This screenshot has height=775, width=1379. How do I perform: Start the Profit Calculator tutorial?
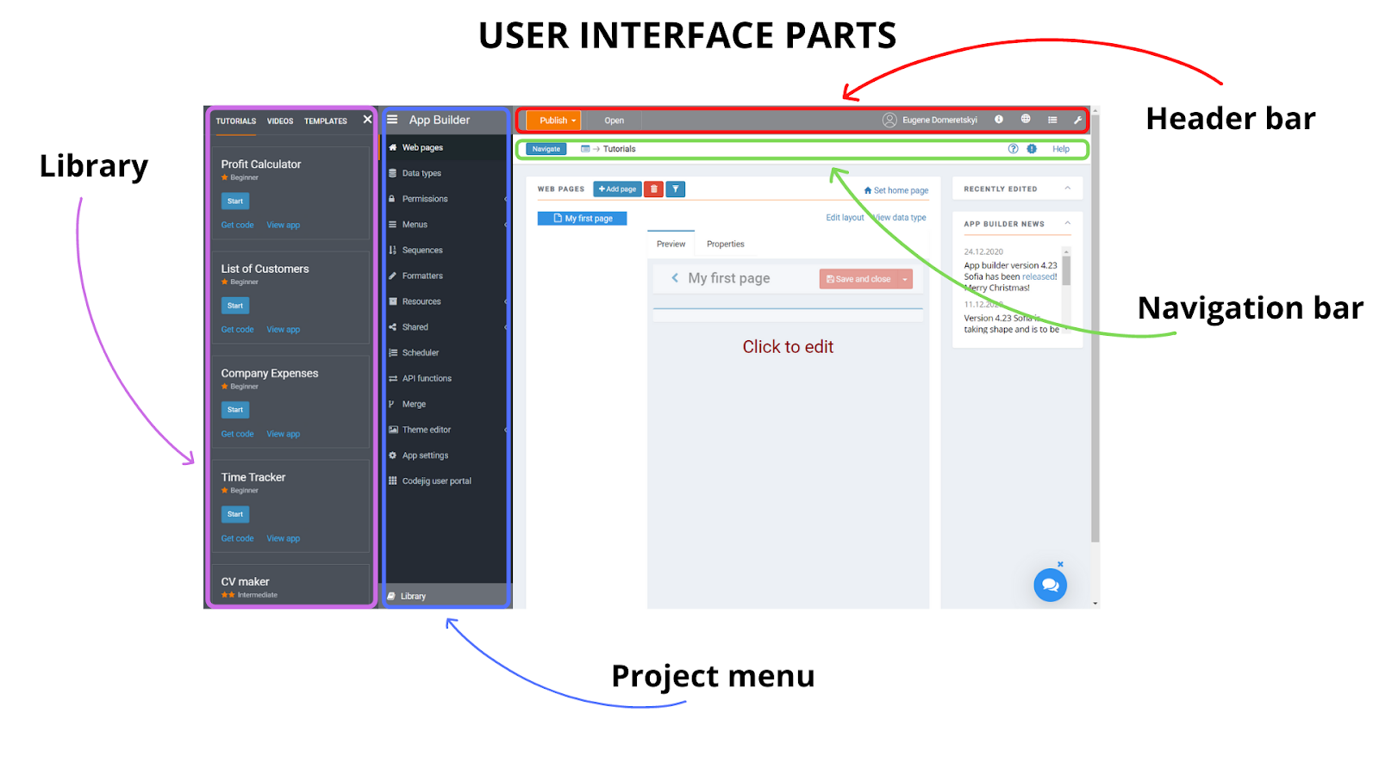(235, 201)
